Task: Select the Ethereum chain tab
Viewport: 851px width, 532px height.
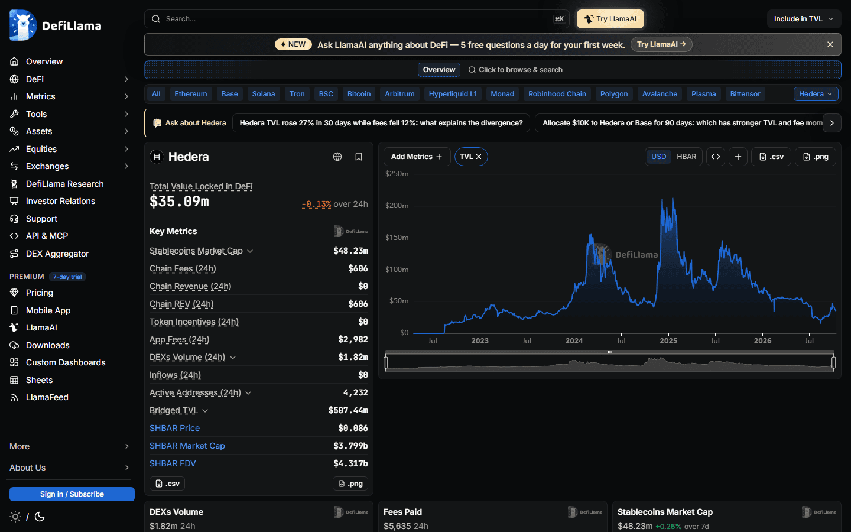Action: coord(191,94)
